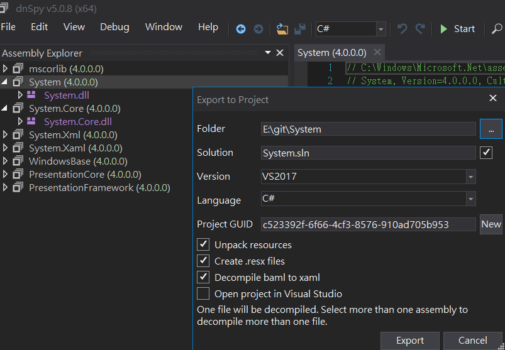
Task: Click the System.Xml assembly icon
Action: [18, 135]
